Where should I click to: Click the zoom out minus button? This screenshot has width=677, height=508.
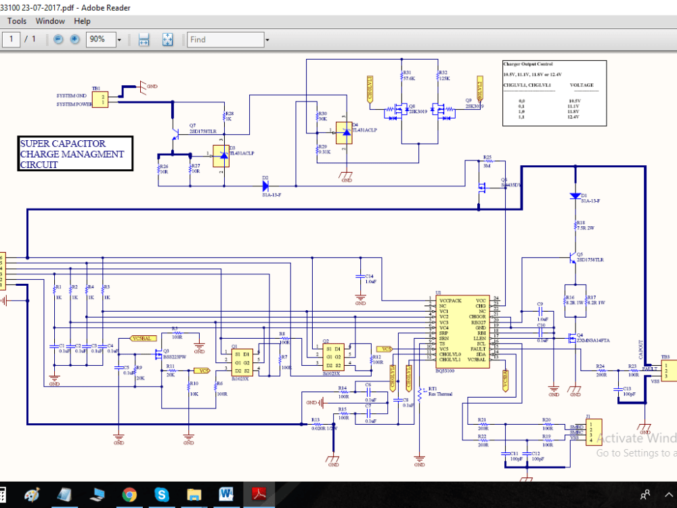click(x=58, y=39)
